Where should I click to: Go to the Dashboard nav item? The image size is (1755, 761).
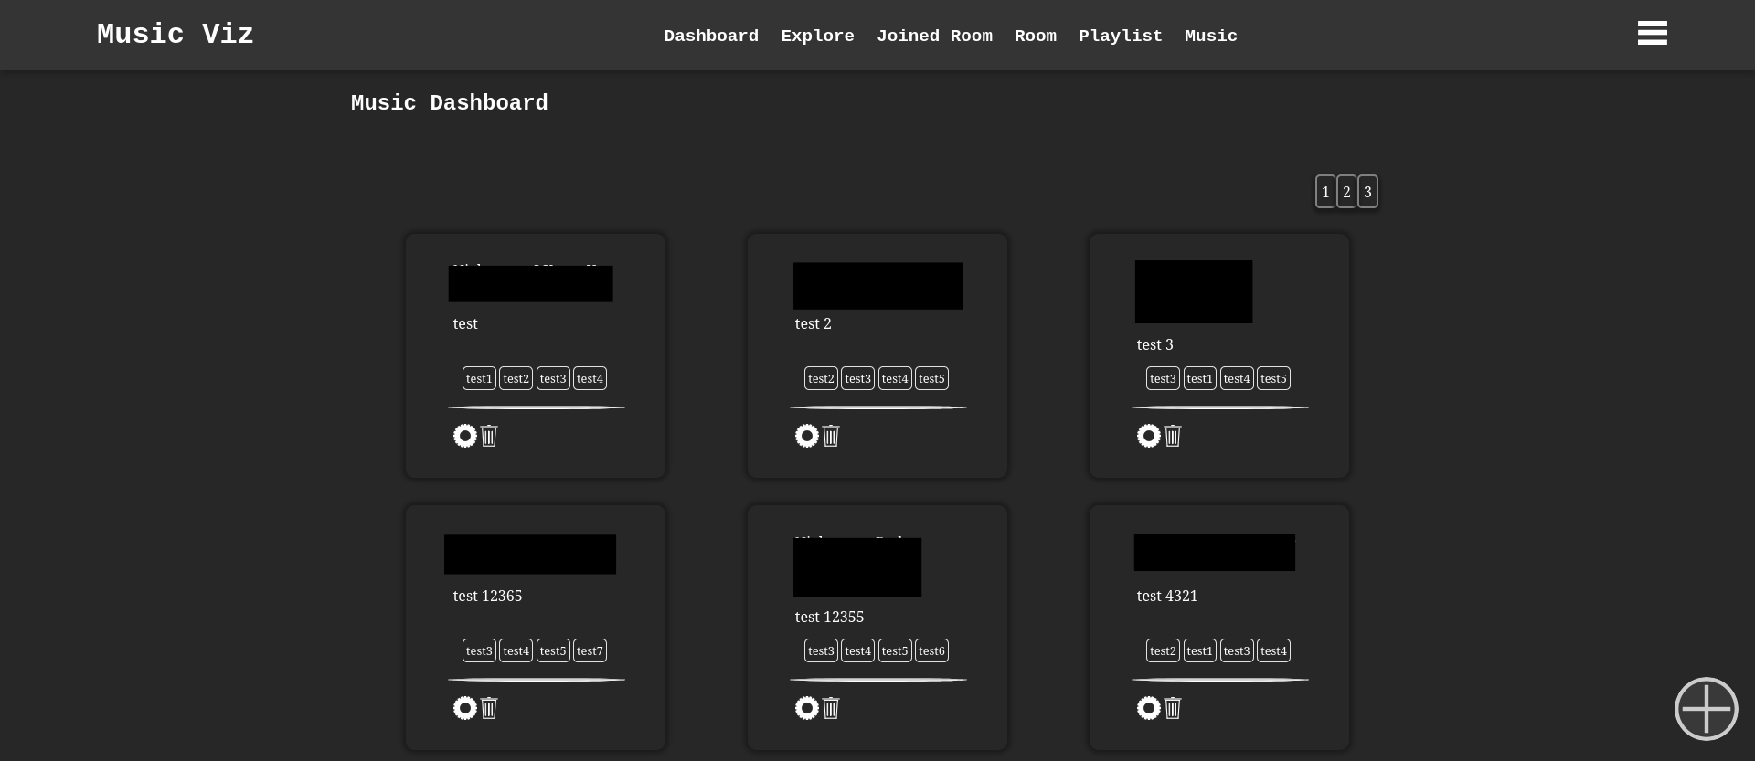[x=711, y=36]
